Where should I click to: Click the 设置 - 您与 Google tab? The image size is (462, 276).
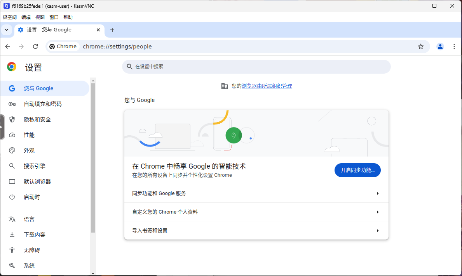pyautogui.click(x=59, y=30)
